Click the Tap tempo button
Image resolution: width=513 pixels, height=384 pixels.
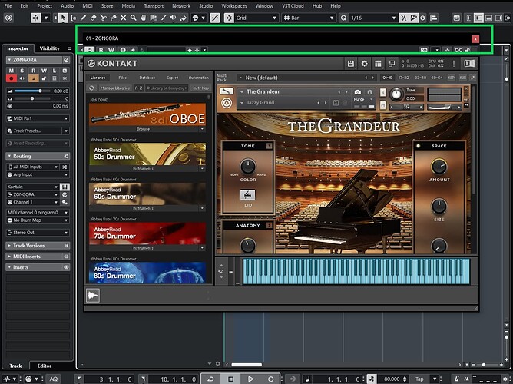click(419, 379)
